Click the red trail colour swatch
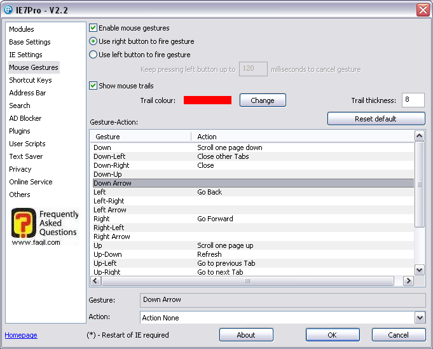Screen dimensions: 433x349 pos(207,100)
